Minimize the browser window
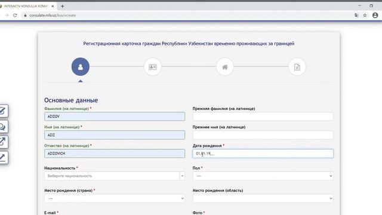382x215 pixels. (x=359, y=5)
